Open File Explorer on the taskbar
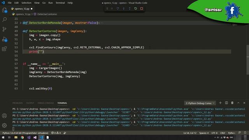The image size is (249, 140). click(16, 137)
